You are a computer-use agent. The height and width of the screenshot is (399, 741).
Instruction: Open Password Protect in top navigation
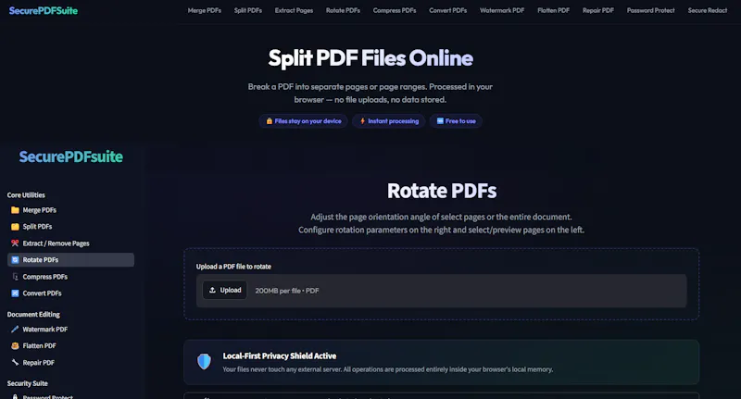(x=651, y=10)
